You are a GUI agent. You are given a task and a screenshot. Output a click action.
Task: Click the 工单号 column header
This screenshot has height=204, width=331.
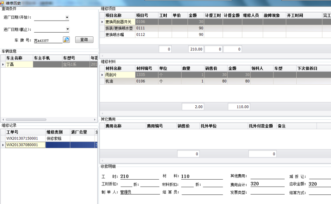(25, 132)
